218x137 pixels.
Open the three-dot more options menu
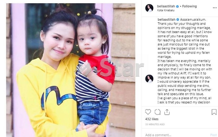pos(215,8)
